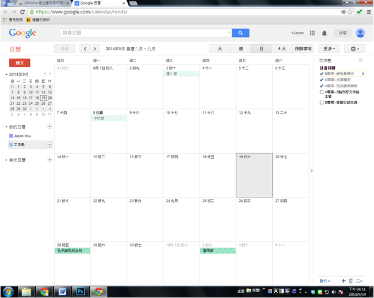
Task: Click the green checkmark extension icon
Action: (360, 12)
